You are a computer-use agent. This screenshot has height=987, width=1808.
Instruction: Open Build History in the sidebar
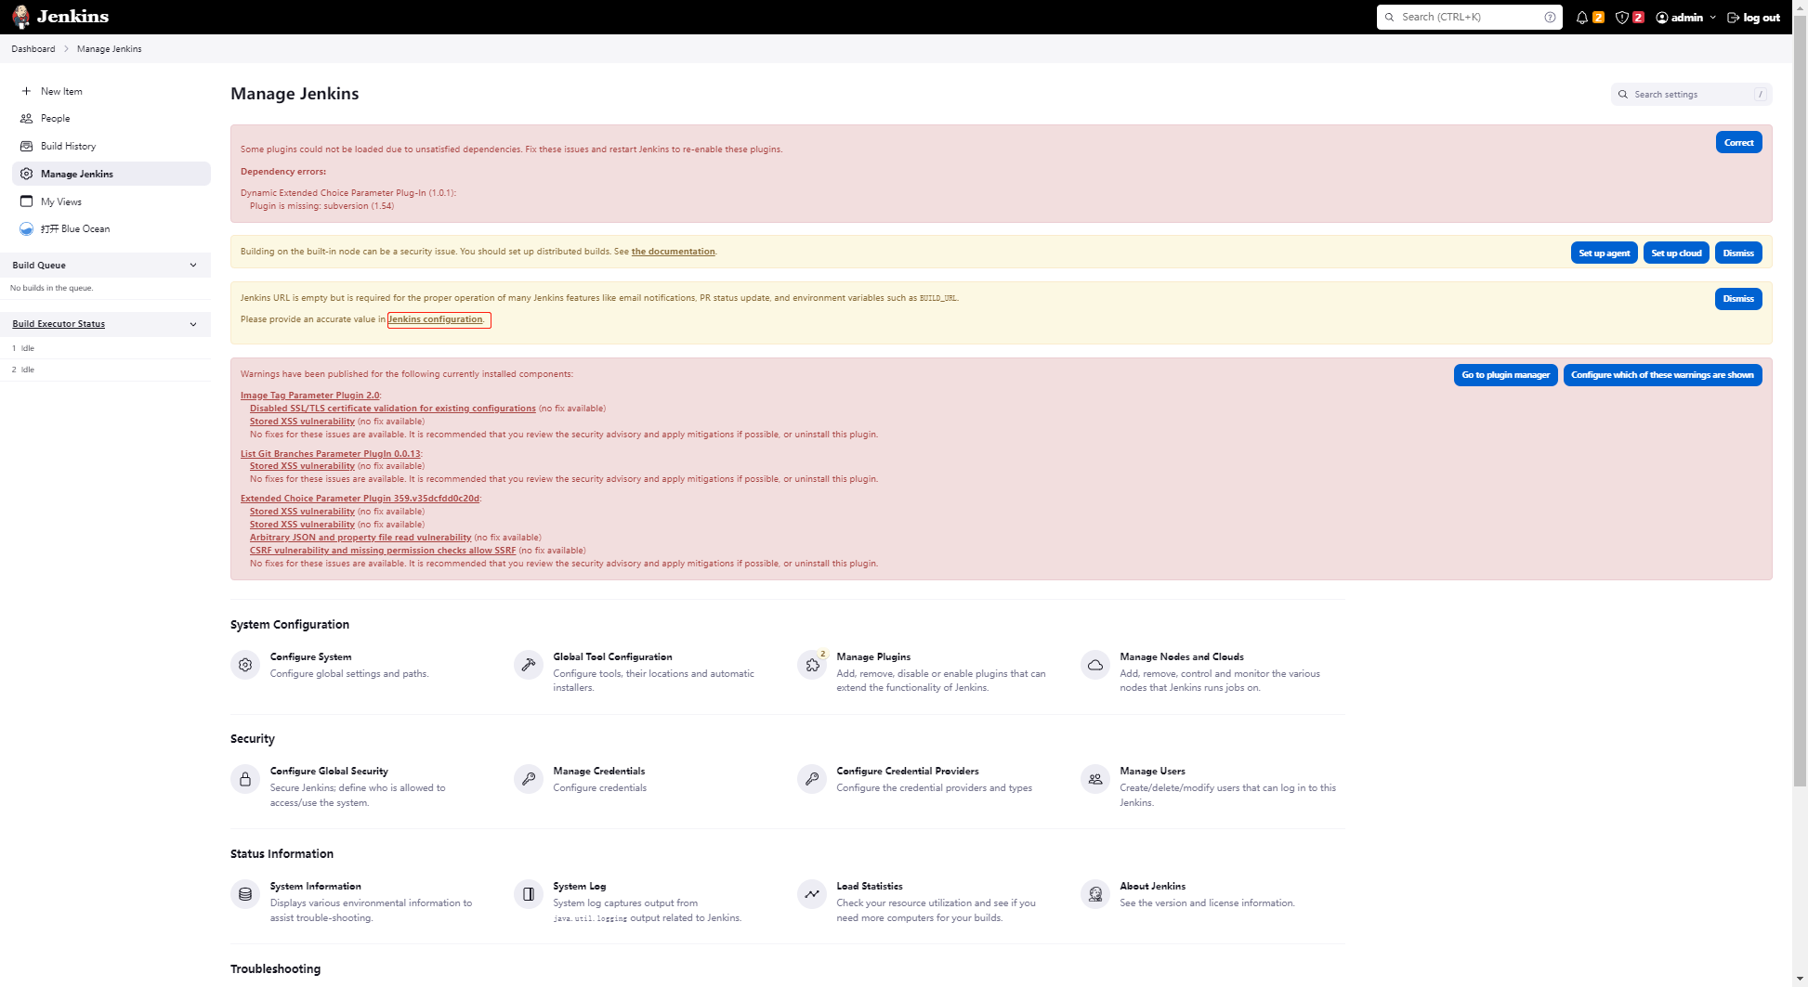pyautogui.click(x=111, y=146)
